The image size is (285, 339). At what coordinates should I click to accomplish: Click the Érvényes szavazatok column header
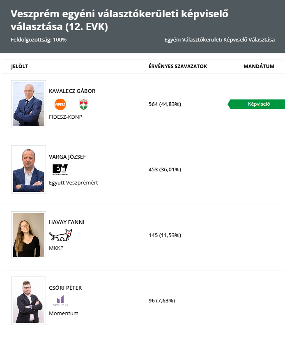[x=178, y=67]
